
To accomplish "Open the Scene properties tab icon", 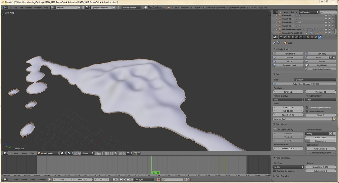I will [x=285, y=37].
